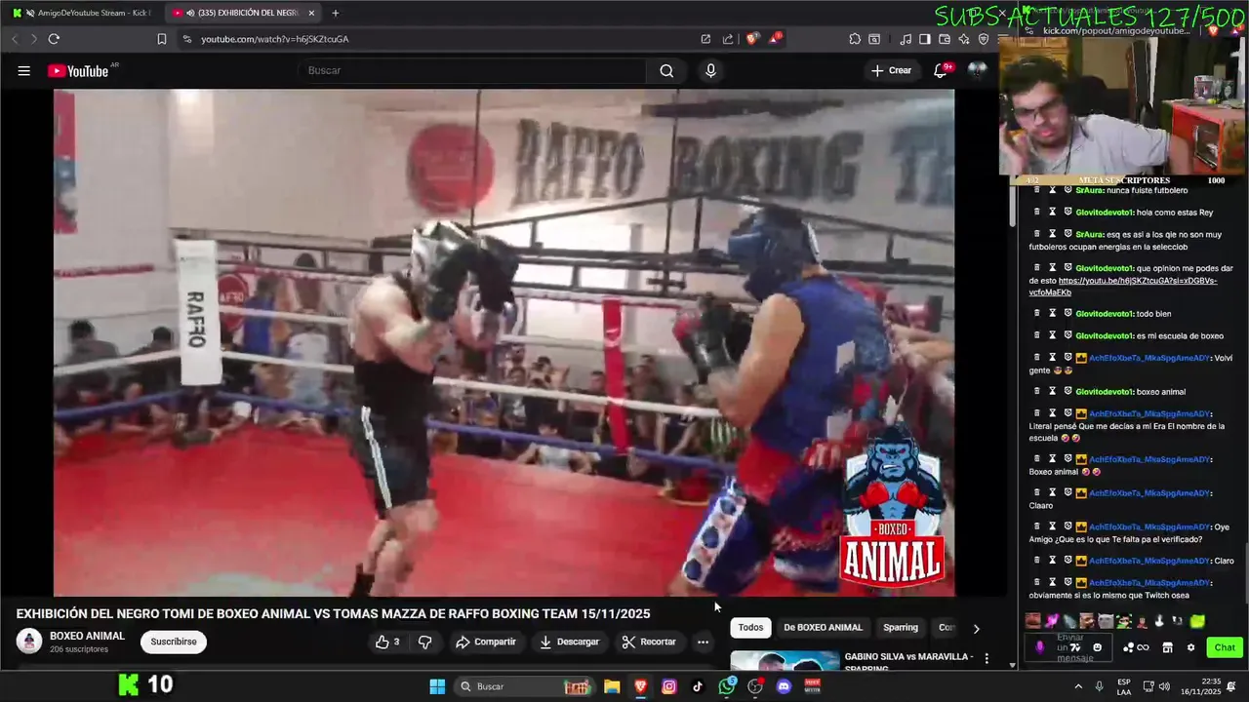Click the video player area
Image resolution: width=1249 pixels, height=702 pixels.
click(504, 342)
